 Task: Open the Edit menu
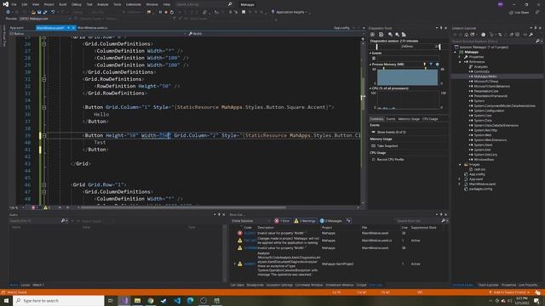[x=25, y=4]
